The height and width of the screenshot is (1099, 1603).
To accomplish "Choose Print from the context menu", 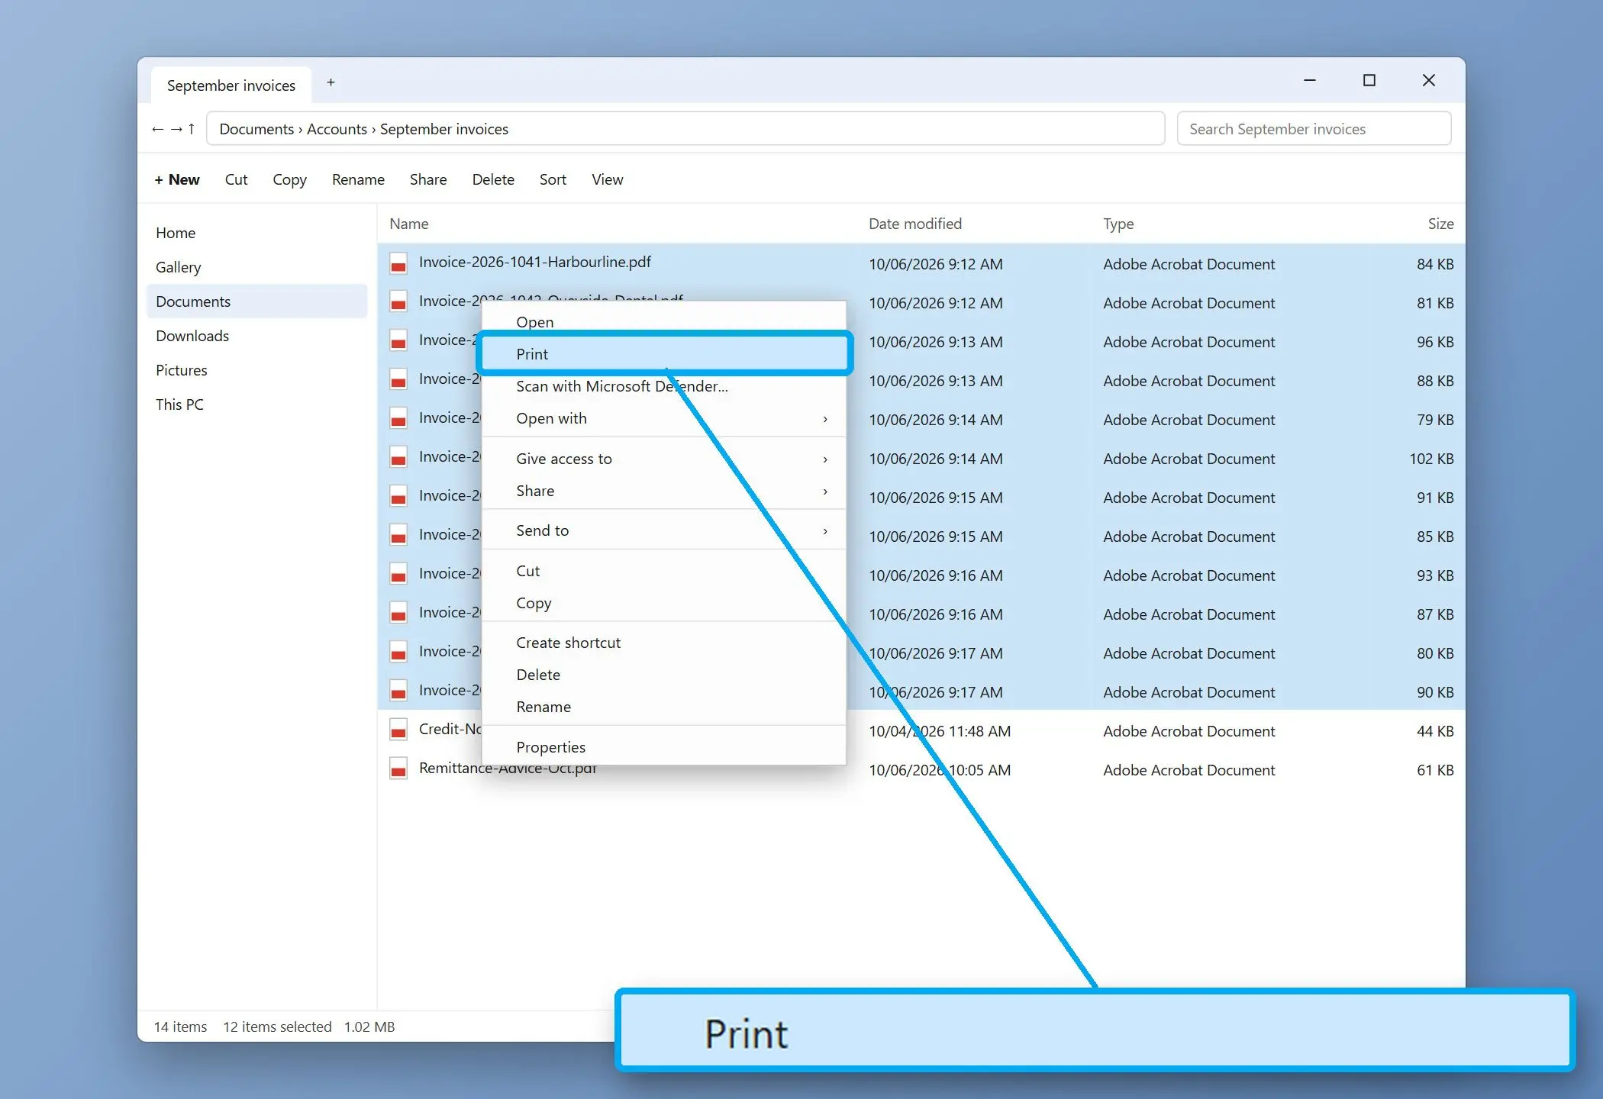I will point(664,353).
